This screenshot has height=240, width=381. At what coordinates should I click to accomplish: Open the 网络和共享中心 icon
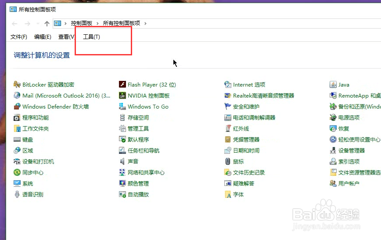tap(122, 172)
